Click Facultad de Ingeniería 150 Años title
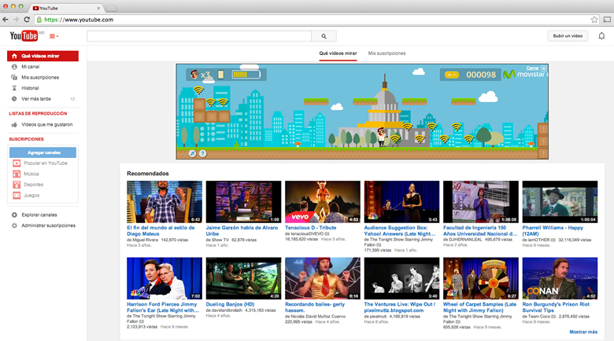614x341 pixels. click(480, 231)
